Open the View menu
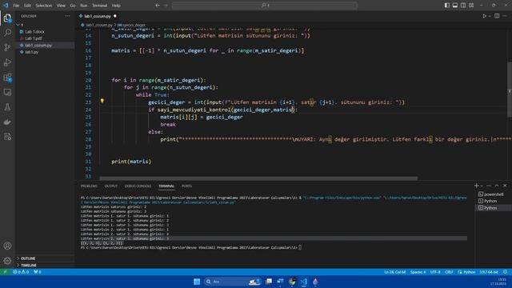Viewport: 512px width, 288px height. [x=61, y=6]
